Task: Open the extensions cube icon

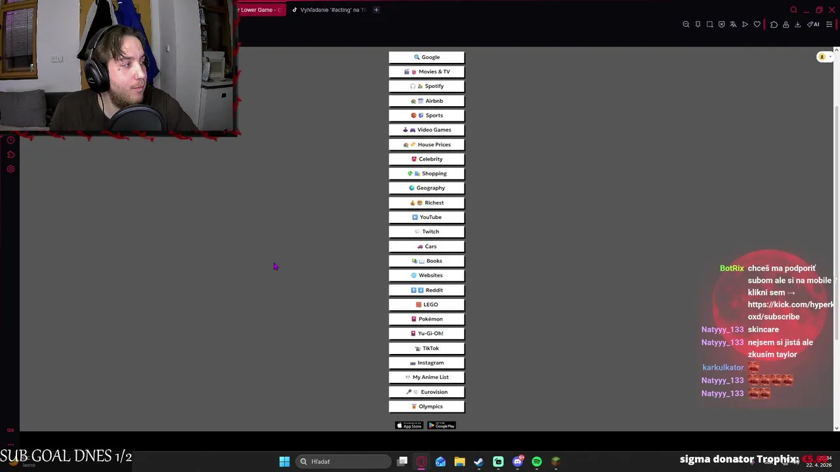Action: (774, 24)
